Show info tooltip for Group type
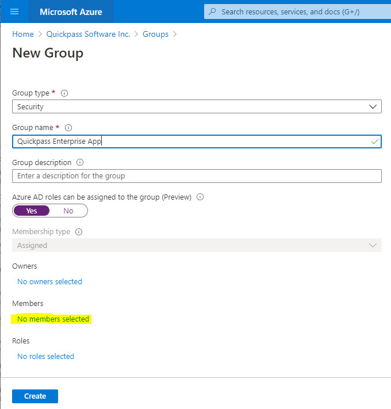The height and width of the screenshot is (409, 391). click(x=64, y=93)
